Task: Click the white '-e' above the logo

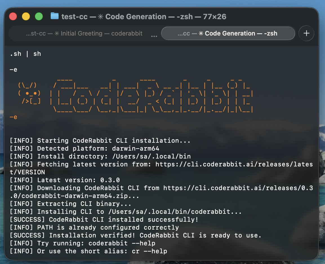Action: pyautogui.click(x=14, y=70)
